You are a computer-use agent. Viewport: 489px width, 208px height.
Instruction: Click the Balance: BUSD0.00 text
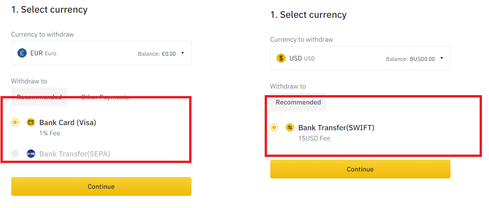point(410,59)
